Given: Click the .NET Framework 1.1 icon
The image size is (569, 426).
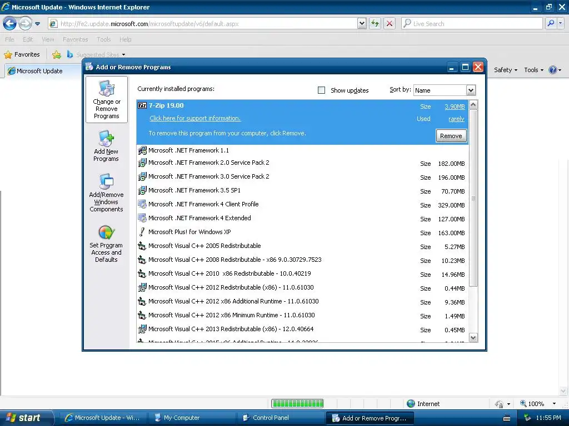Looking at the screenshot, I should pos(142,150).
